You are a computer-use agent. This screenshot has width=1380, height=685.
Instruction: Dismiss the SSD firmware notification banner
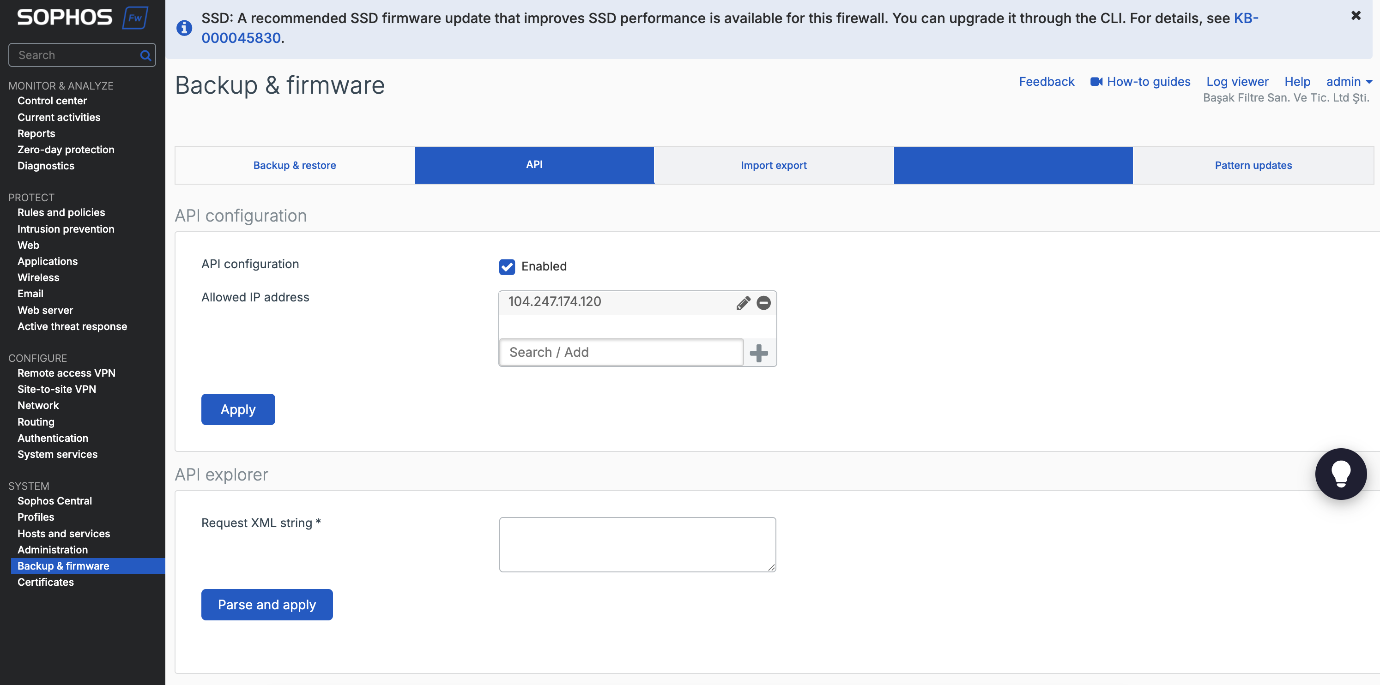pyautogui.click(x=1356, y=16)
